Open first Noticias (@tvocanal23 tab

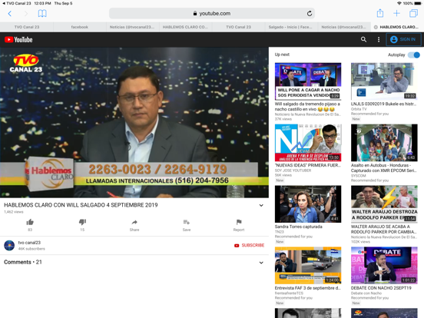[x=132, y=27]
